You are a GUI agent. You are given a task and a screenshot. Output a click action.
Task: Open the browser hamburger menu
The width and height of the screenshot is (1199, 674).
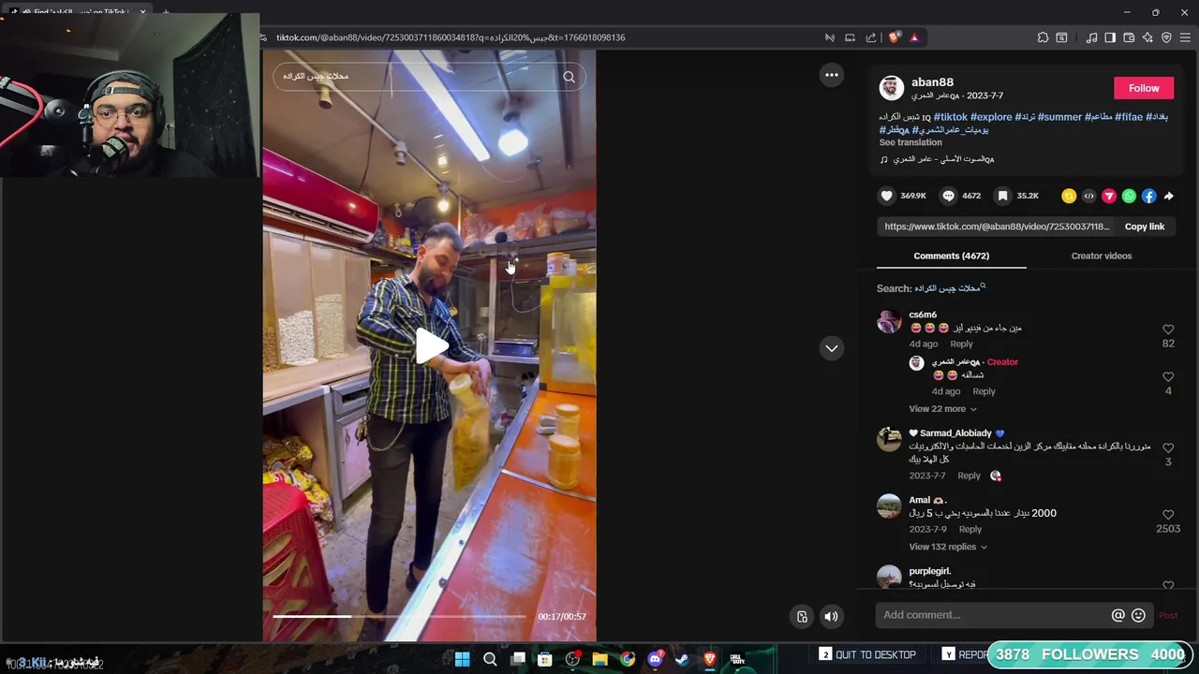coord(1185,37)
